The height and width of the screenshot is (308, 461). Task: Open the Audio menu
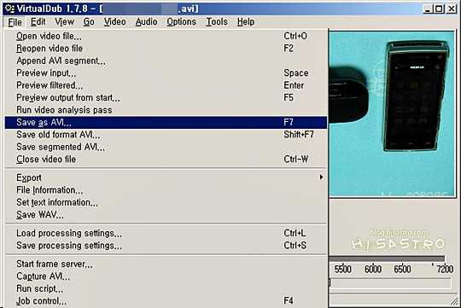(146, 22)
